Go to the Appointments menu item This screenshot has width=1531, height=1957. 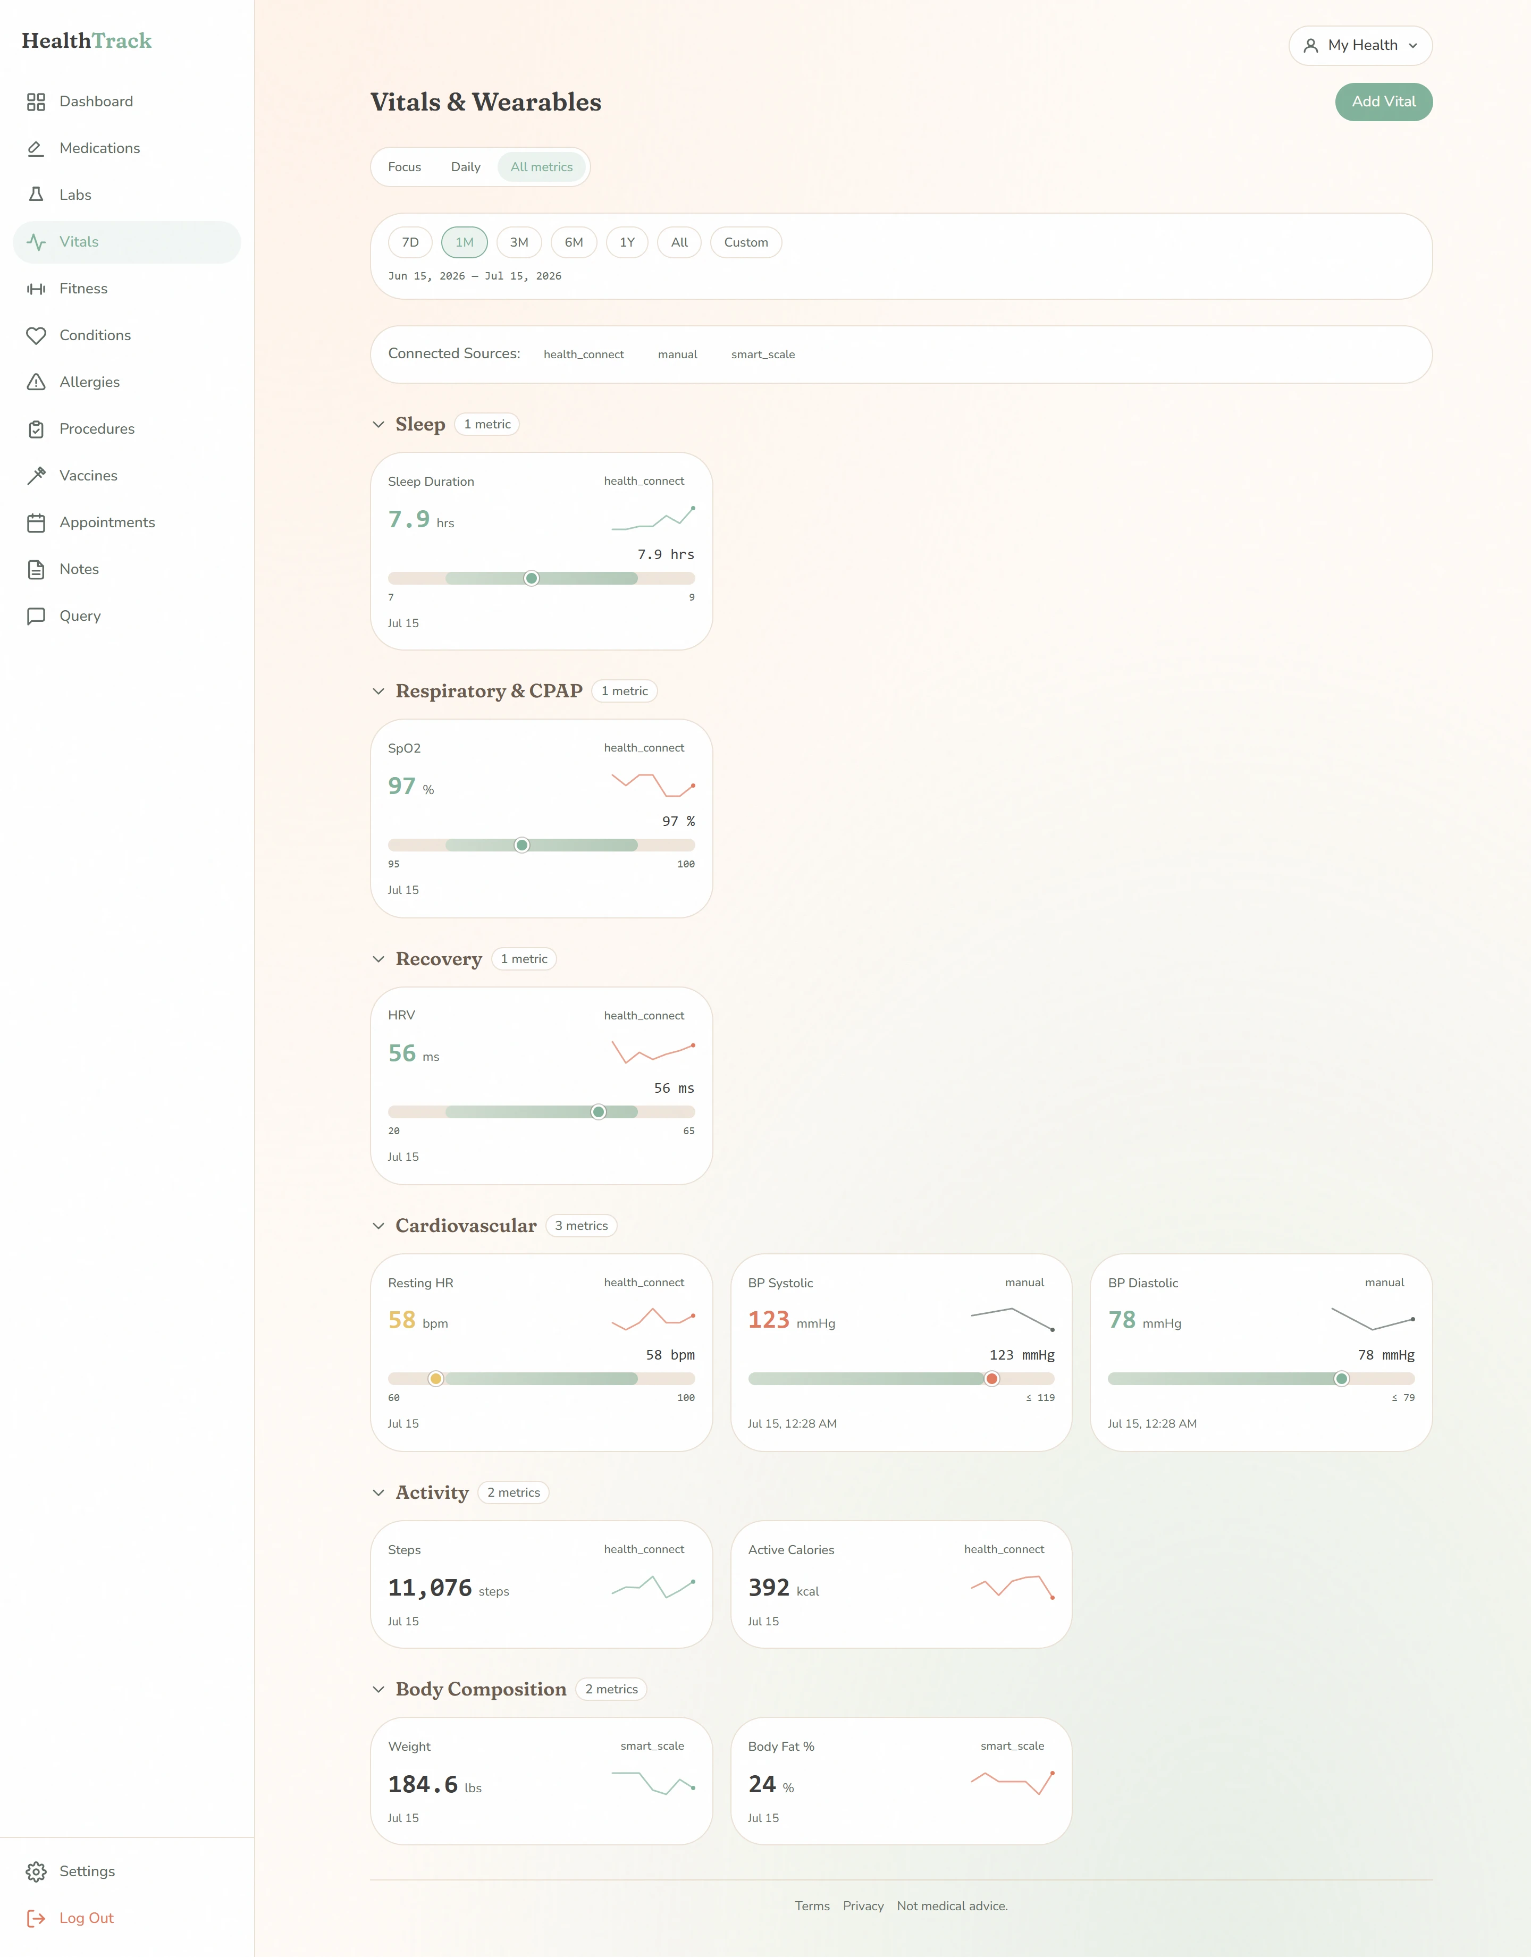pos(127,522)
